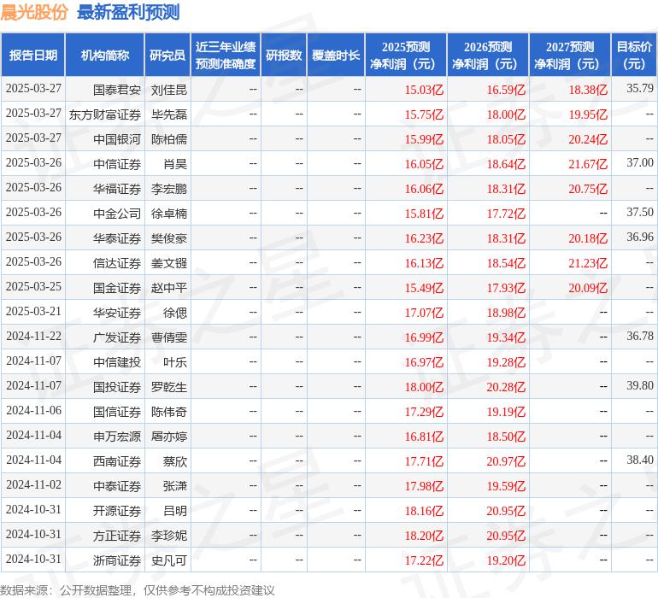The height and width of the screenshot is (598, 658).
Task: Click researcher name 徐卓楠
Action: (168, 214)
